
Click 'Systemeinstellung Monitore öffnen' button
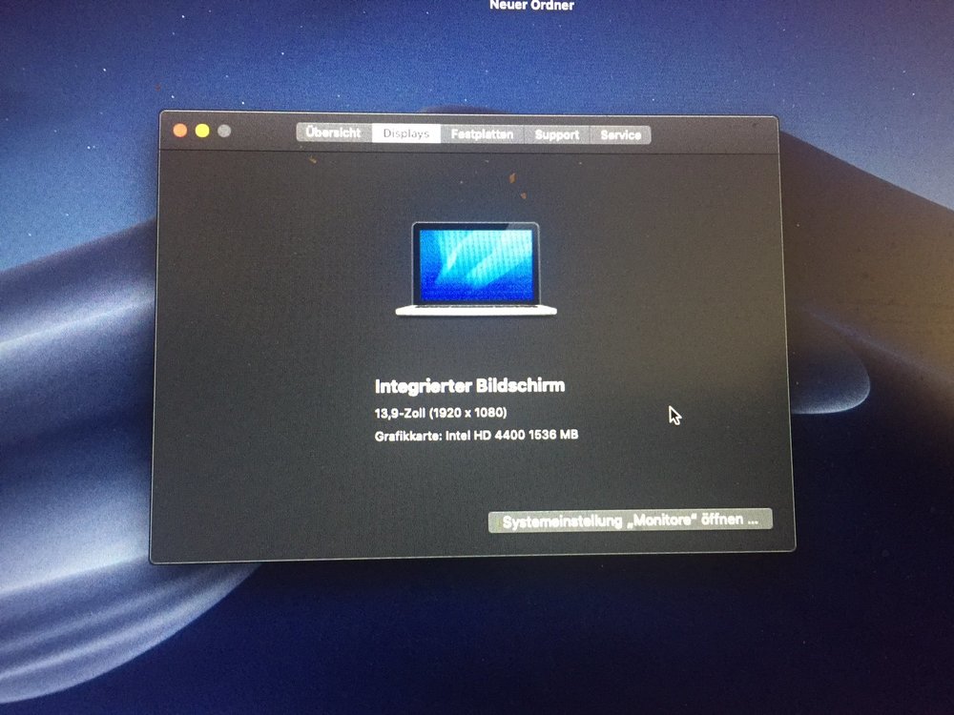[x=630, y=521]
